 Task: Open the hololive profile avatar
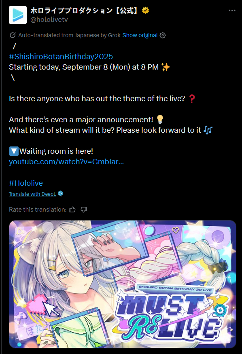(18, 15)
